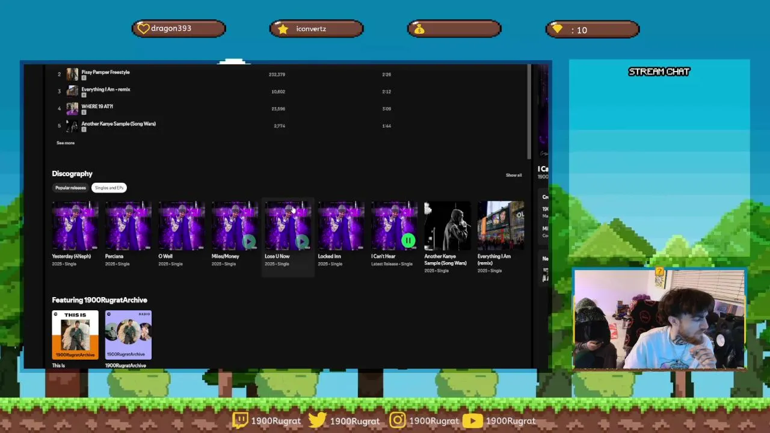Click the Featuring 1900RugratArchive heading
770x433 pixels.
pyautogui.click(x=99, y=300)
